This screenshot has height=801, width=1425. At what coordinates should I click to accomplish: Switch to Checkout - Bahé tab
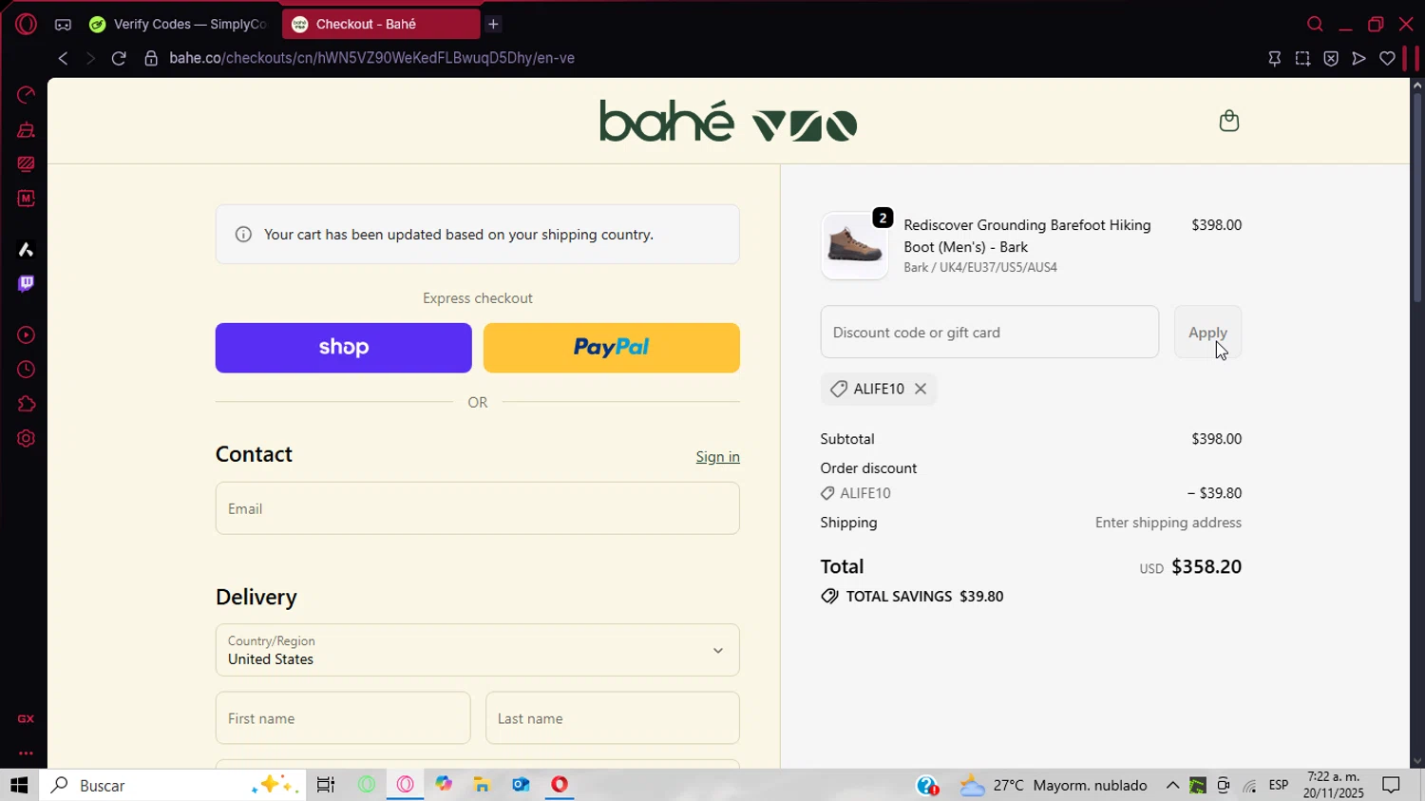[381, 24]
